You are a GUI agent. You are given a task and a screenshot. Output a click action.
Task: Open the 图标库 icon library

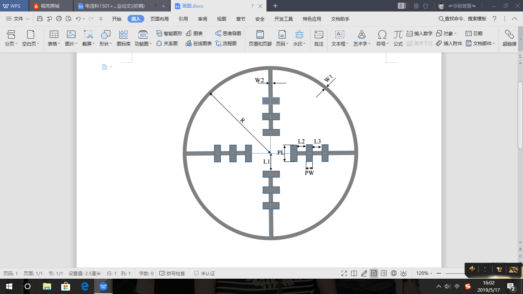pos(123,38)
